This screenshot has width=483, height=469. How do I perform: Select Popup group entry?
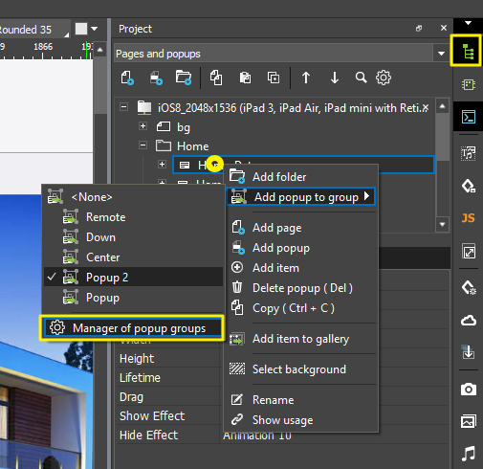133,298
